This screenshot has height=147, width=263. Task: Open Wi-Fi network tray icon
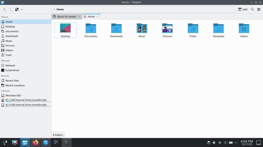click(225, 143)
